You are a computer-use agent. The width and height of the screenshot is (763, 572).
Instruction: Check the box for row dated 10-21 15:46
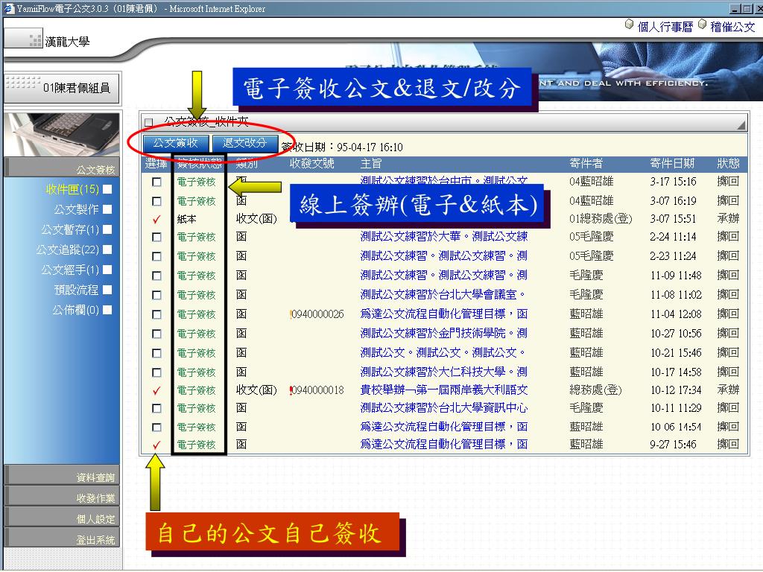pos(156,353)
